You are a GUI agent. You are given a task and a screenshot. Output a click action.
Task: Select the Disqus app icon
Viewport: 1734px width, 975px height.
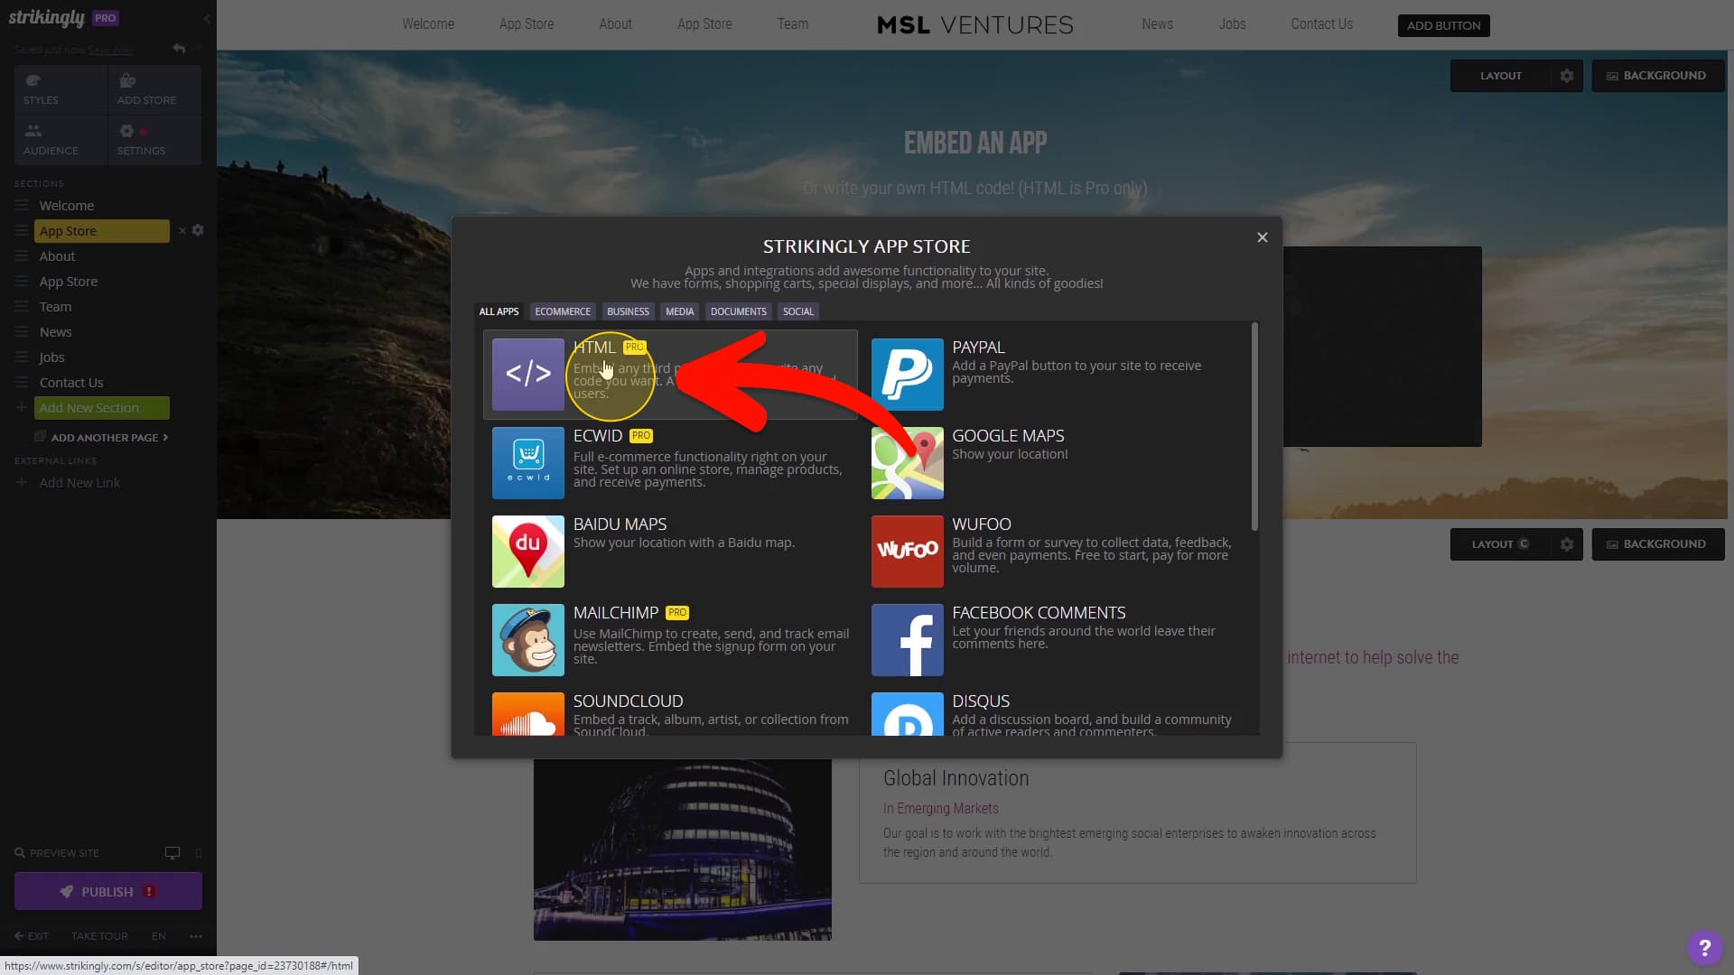[x=907, y=714]
